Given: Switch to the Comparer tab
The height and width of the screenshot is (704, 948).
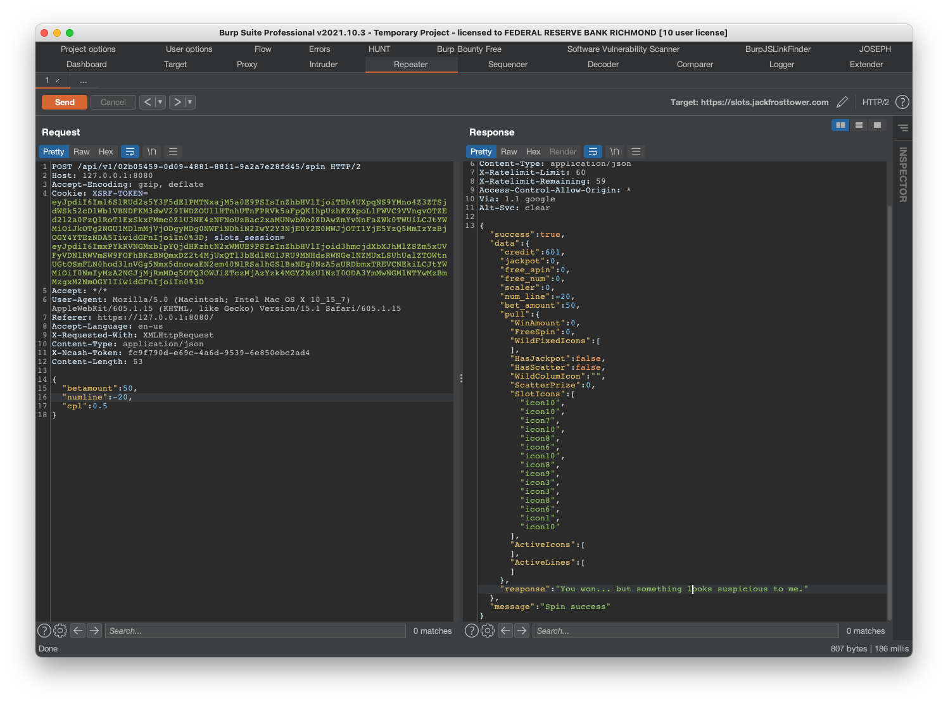Looking at the screenshot, I should coord(695,64).
